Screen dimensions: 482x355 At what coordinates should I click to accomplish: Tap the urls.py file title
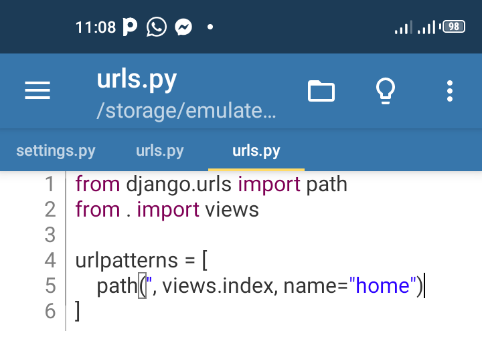[x=137, y=80]
